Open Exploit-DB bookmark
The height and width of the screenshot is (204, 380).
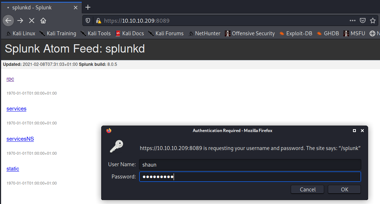296,33
